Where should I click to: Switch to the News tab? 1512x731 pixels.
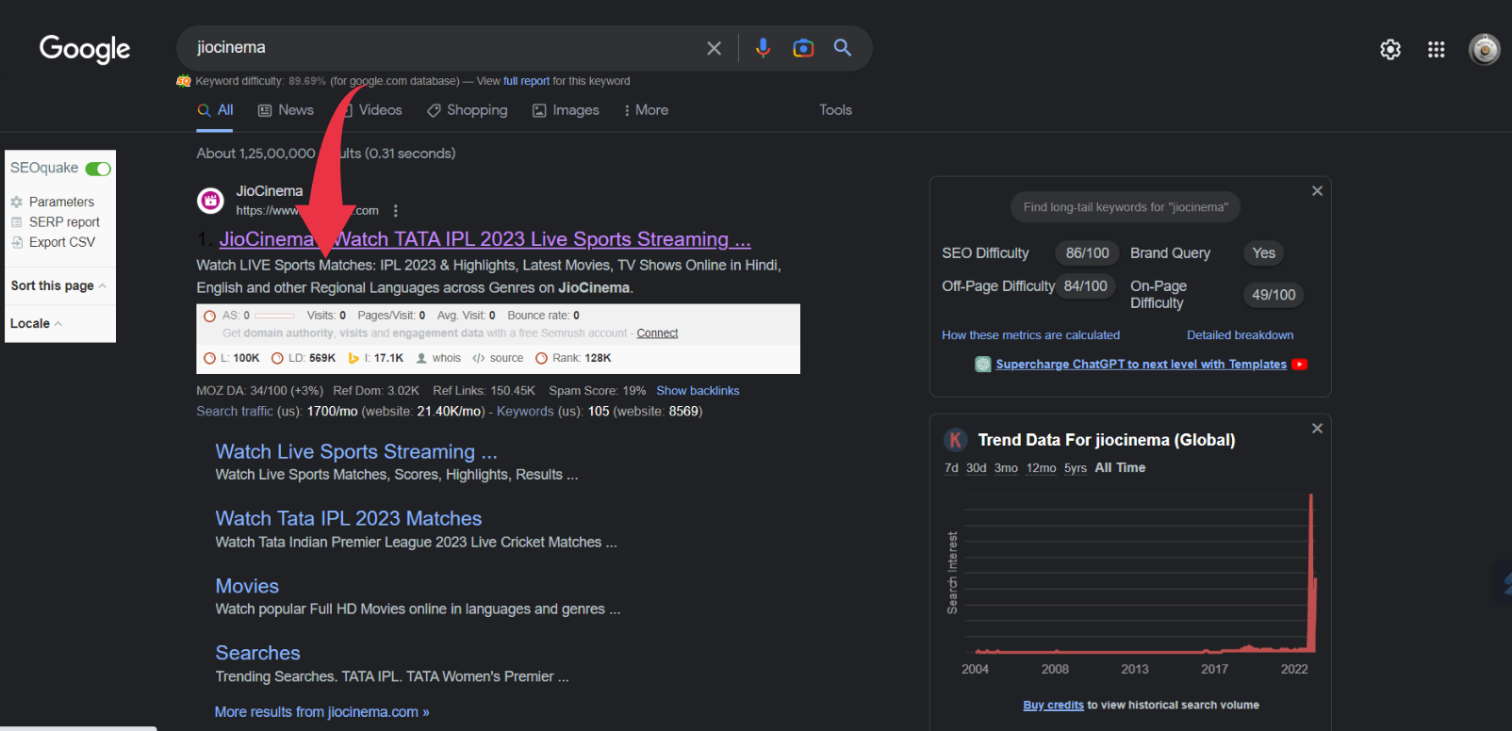pyautogui.click(x=286, y=110)
